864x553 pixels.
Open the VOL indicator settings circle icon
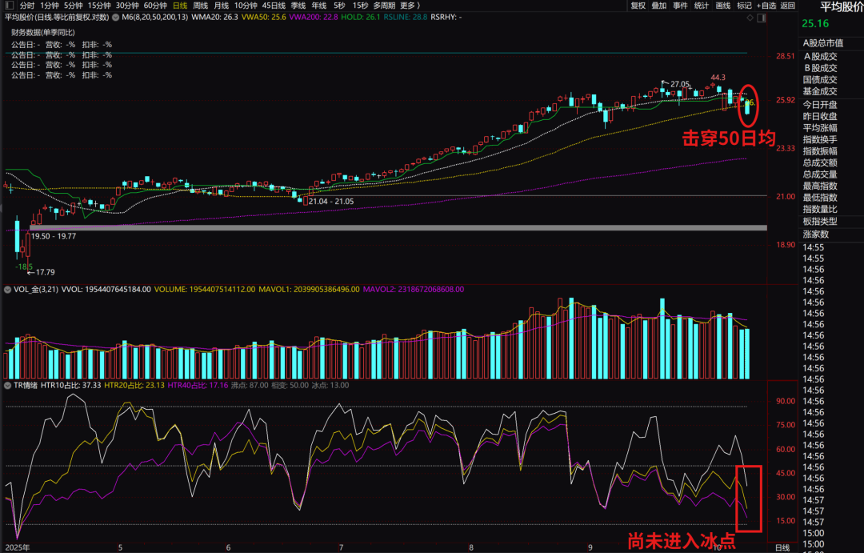[8, 290]
